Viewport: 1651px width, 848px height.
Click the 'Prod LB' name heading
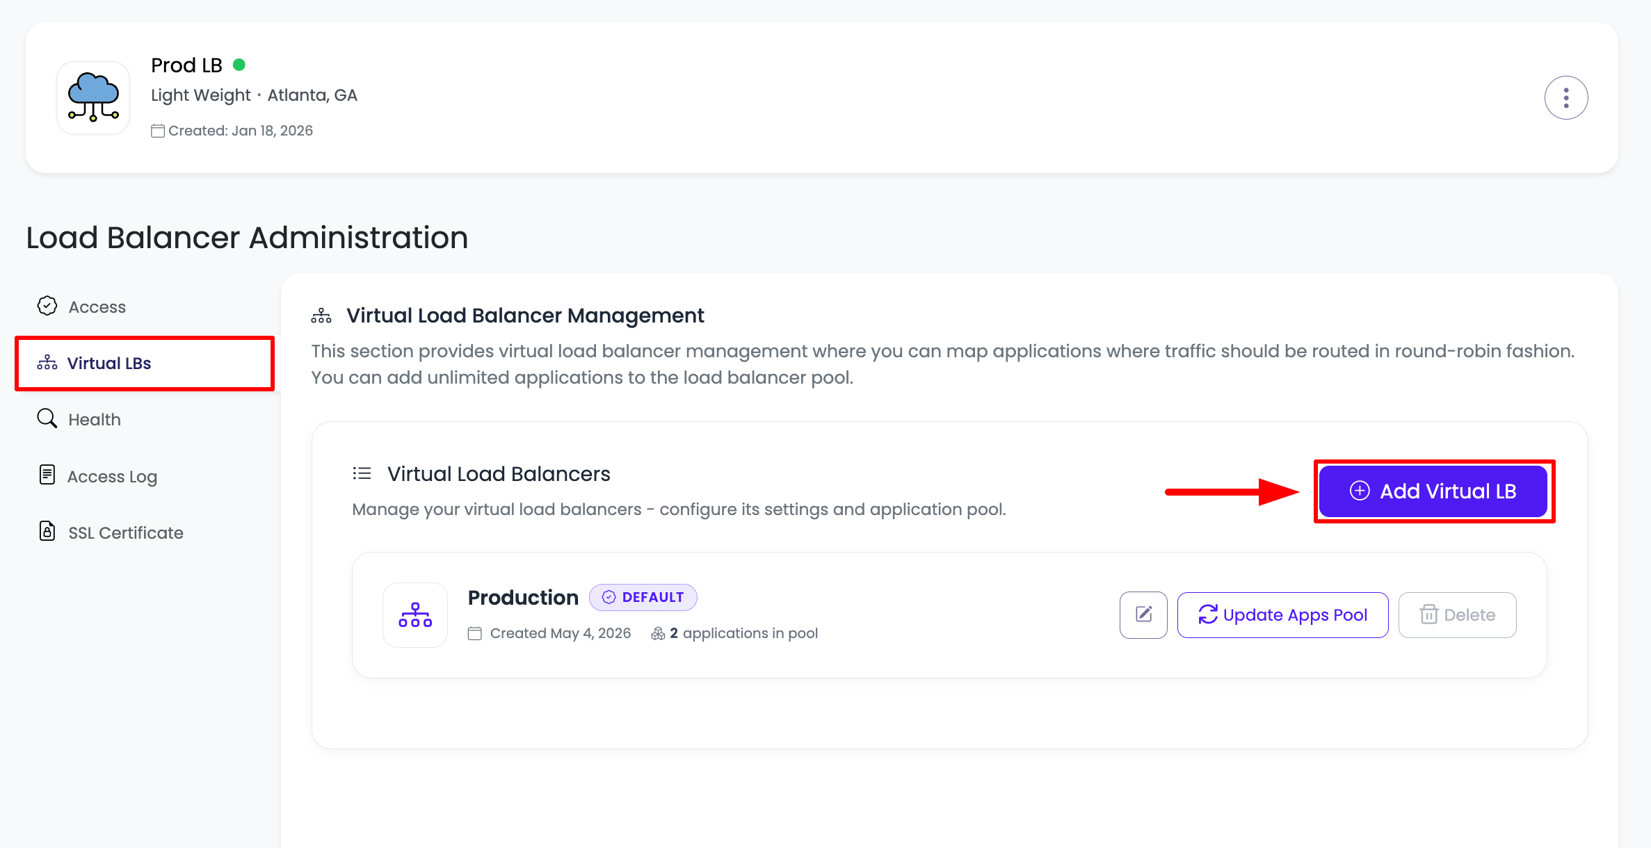click(x=186, y=65)
